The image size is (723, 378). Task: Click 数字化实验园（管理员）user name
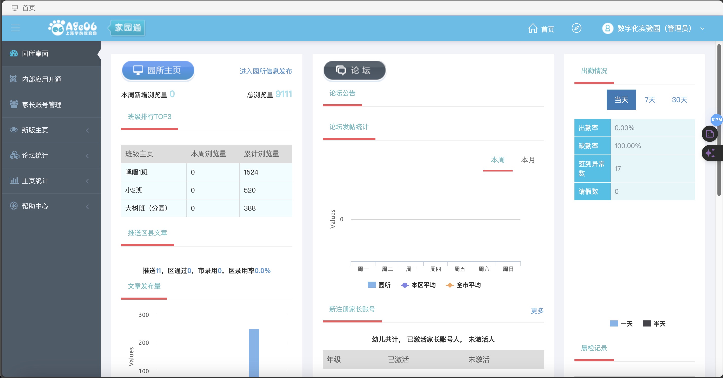click(654, 29)
